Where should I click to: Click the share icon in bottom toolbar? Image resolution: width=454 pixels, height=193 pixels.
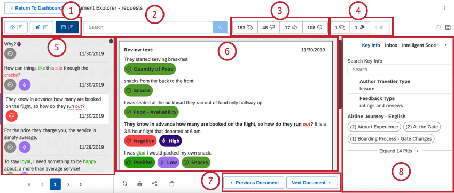[x=154, y=183]
